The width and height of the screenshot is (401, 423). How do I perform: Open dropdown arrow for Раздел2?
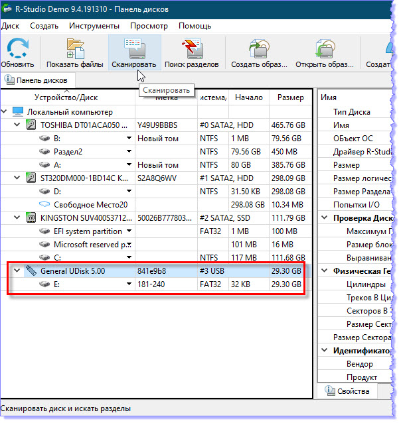point(129,152)
